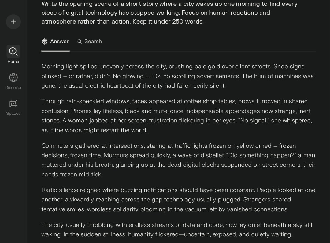Open the Home search icon
The width and height of the screenshot is (330, 243).
[x=13, y=51]
